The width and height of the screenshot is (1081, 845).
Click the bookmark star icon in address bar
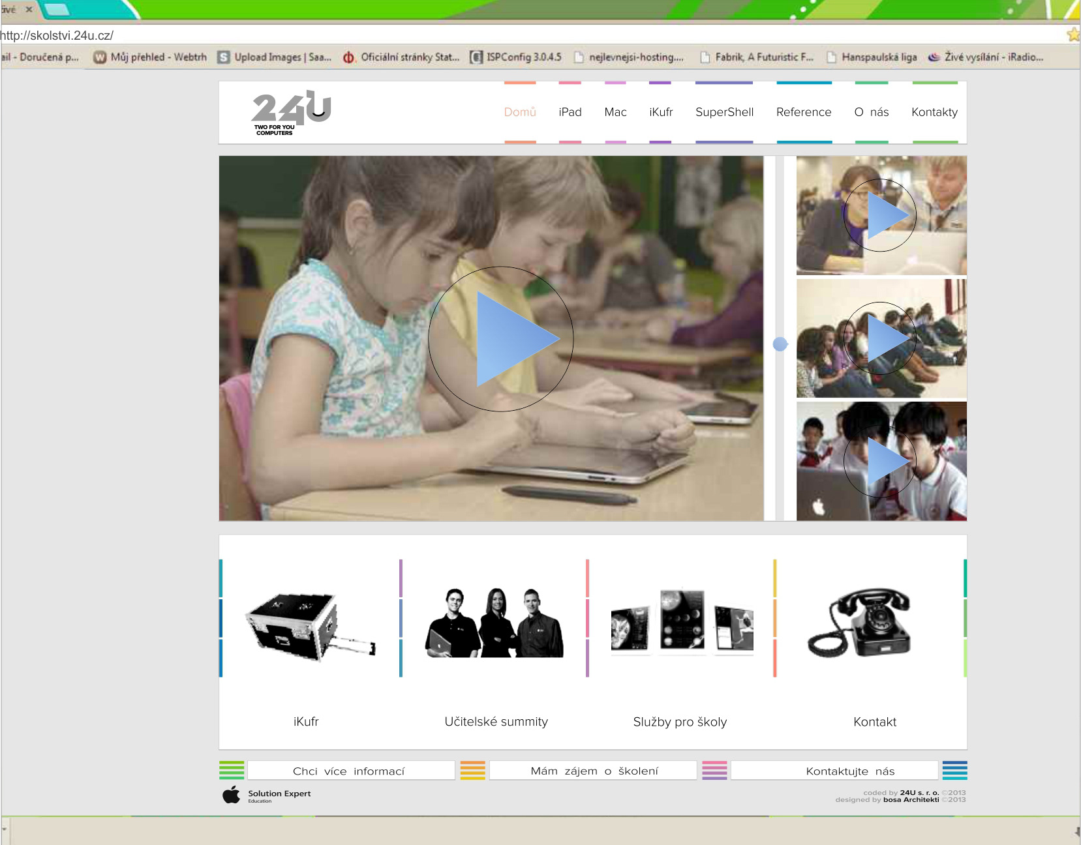coord(1073,35)
